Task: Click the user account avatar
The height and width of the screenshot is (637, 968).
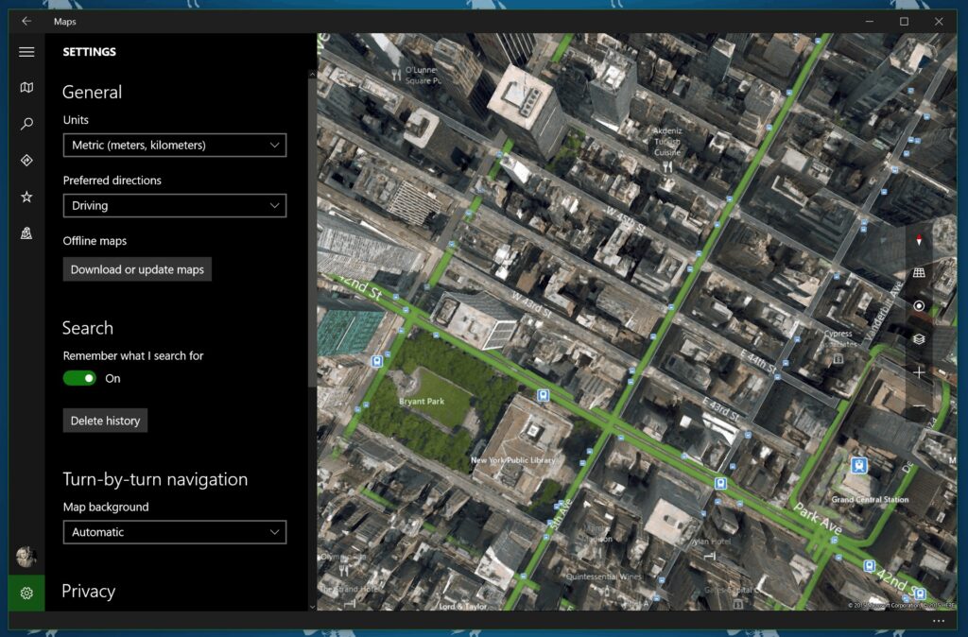Action: point(26,556)
